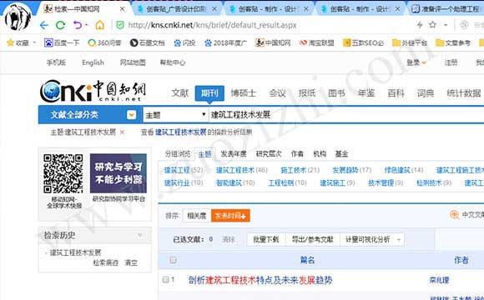Reload the page with the green refresh icon
Image resolution: width=484 pixels, height=300 pixels.
coord(60,25)
